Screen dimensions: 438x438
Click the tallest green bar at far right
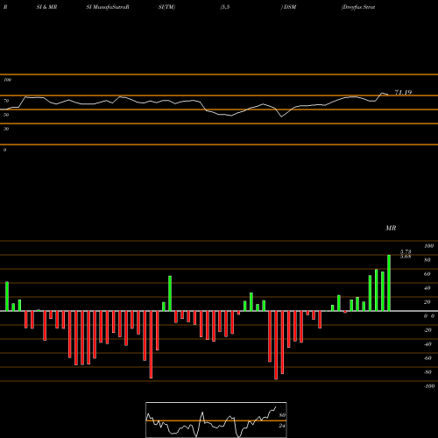389,283
